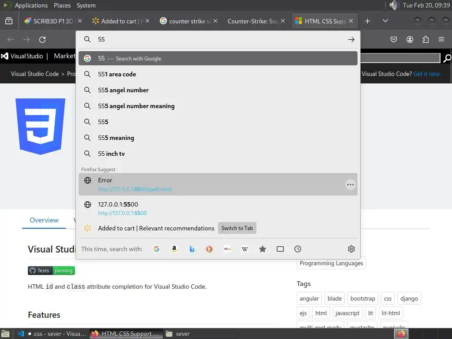Switch to VS Code taskbar window
The width and height of the screenshot is (452, 339).
coord(52,334)
